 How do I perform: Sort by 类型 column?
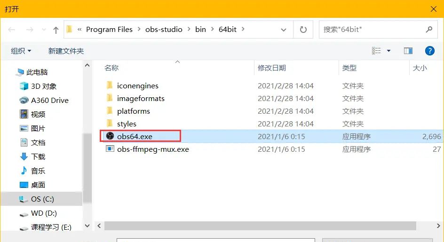pos(349,68)
